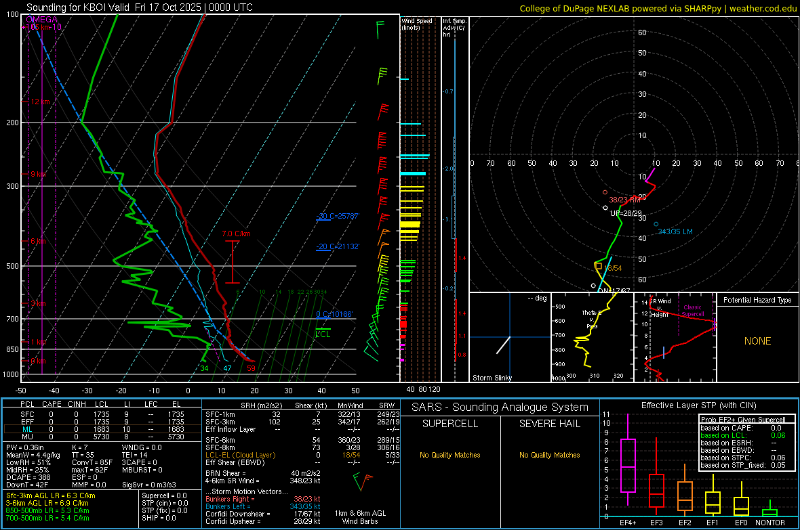Select the MU parcel row
The image size is (800, 530).
click(x=102, y=436)
